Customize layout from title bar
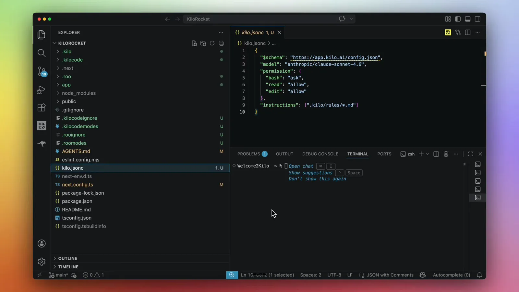The height and width of the screenshot is (292, 519). [x=448, y=19]
